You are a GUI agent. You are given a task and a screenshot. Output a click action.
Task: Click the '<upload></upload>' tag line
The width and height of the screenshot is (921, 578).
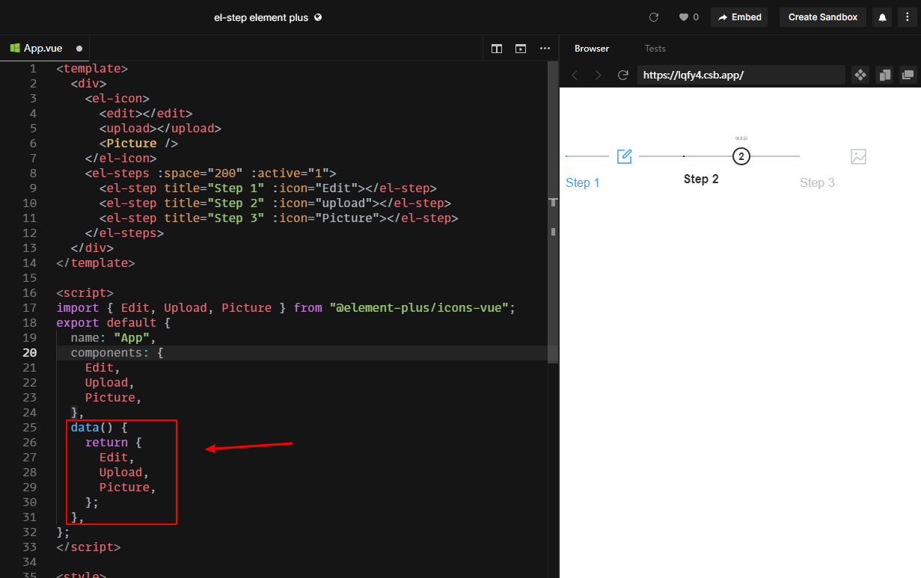click(x=160, y=128)
